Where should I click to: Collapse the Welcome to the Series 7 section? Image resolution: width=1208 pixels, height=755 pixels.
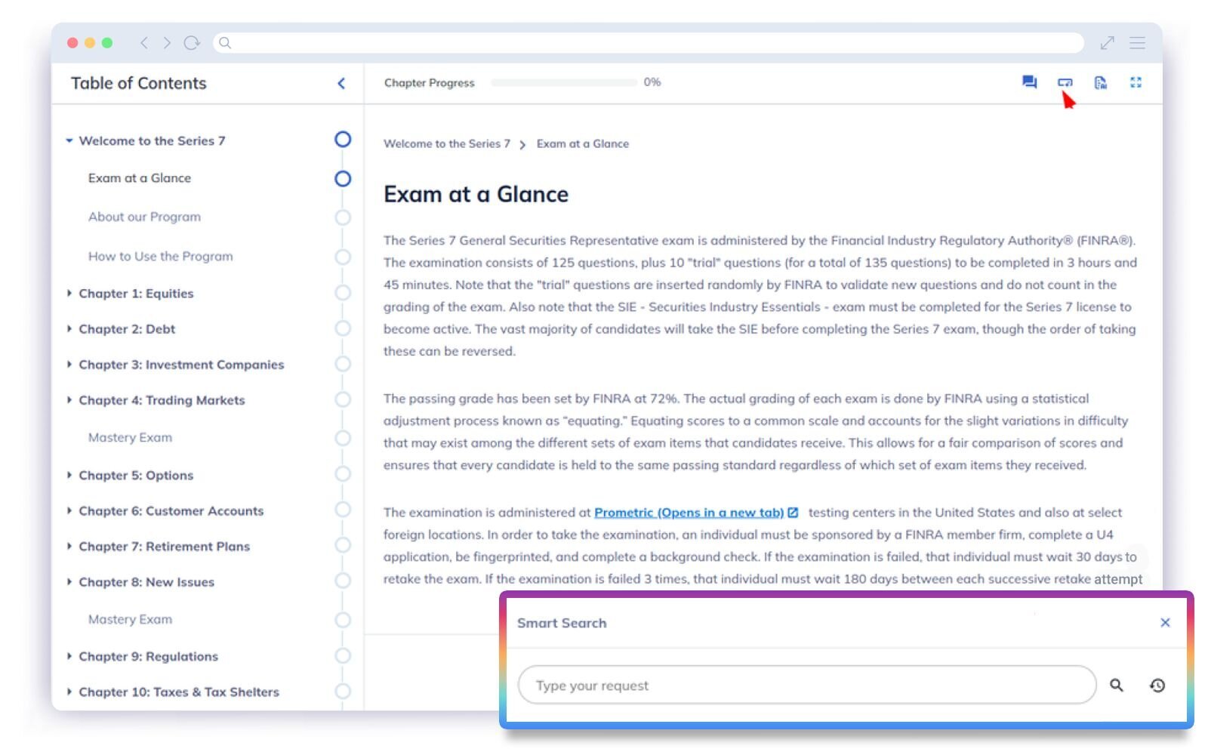[x=69, y=140]
